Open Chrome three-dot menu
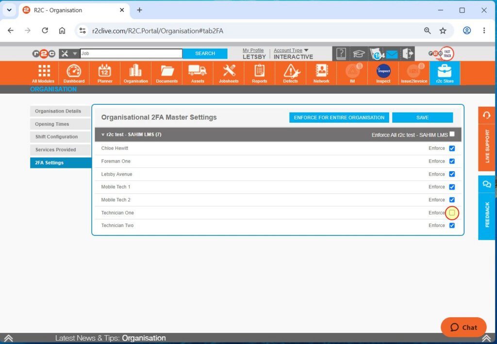This screenshot has height=344, width=497. click(x=484, y=31)
